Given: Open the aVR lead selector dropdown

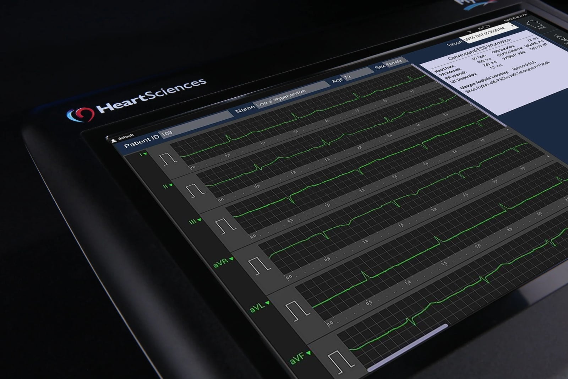Looking at the screenshot, I should (x=223, y=262).
